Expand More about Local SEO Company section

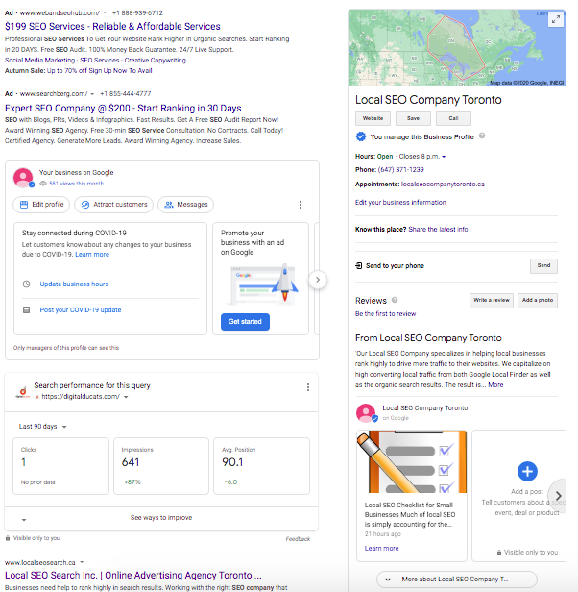[457, 579]
